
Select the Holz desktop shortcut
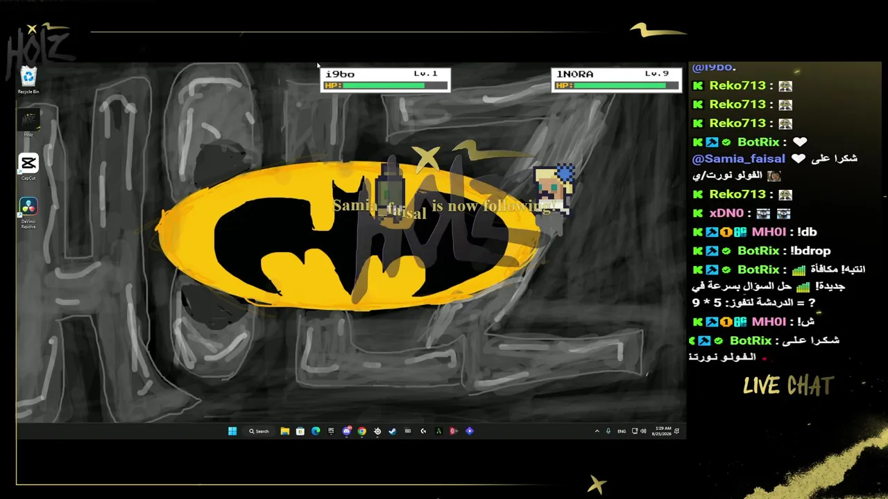coord(28,123)
